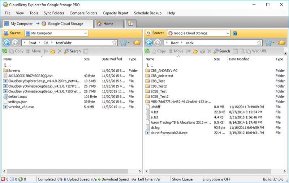Click the blue lock icon
The width and height of the screenshot is (289, 183).
click(234, 33)
